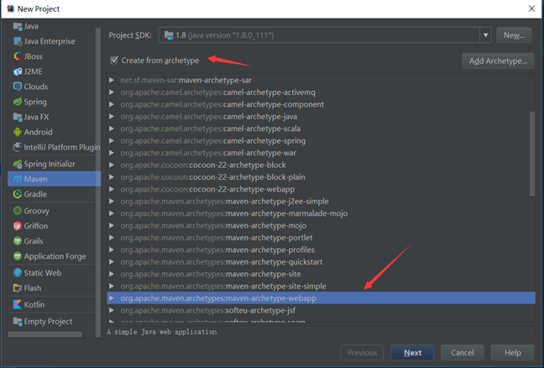
Task: Click the Empty Project folder icon
Action: click(x=18, y=321)
